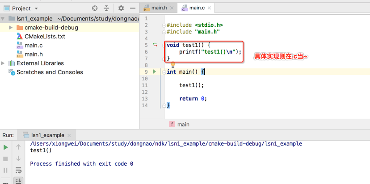Click the orange cmake-build-debug folder icon
Screen dimensions: 370x184
(x=20, y=28)
